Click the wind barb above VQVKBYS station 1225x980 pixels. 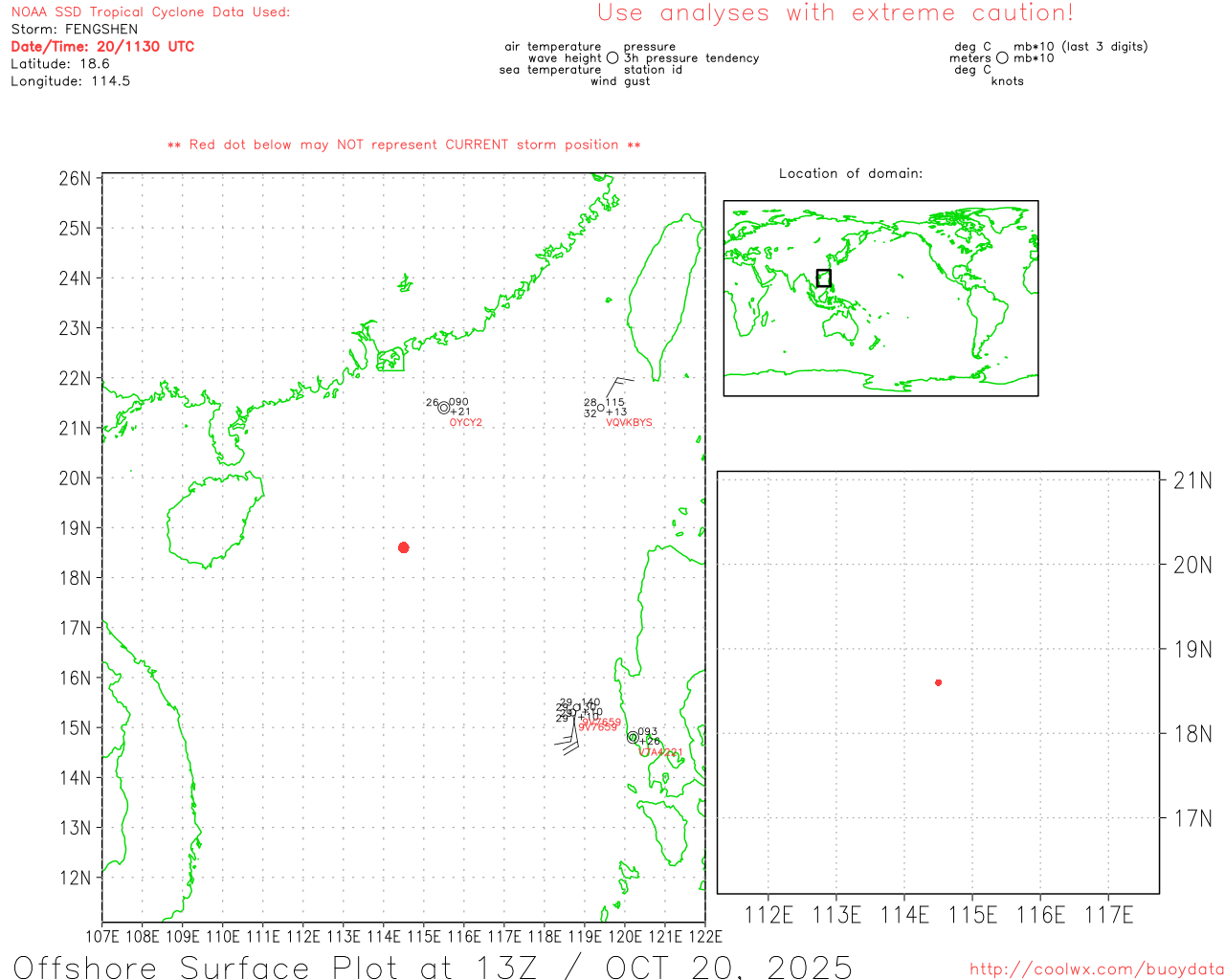coord(617,385)
